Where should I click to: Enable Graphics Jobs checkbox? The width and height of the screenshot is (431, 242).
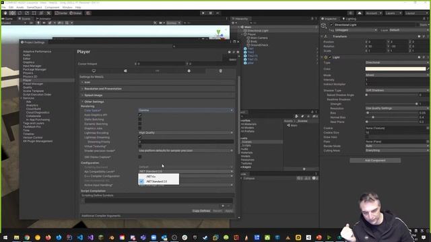[140, 128]
